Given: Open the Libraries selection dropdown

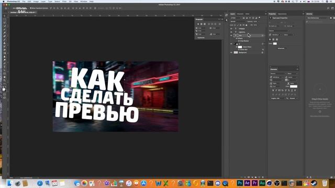Looking at the screenshot, I should pos(317,18).
